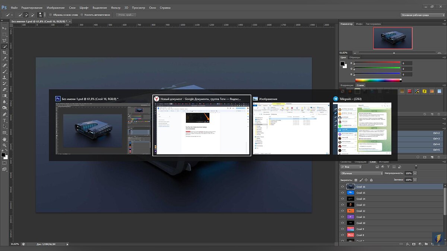
Task: Click the 'Уточн. край...' button
Action: pos(126,15)
